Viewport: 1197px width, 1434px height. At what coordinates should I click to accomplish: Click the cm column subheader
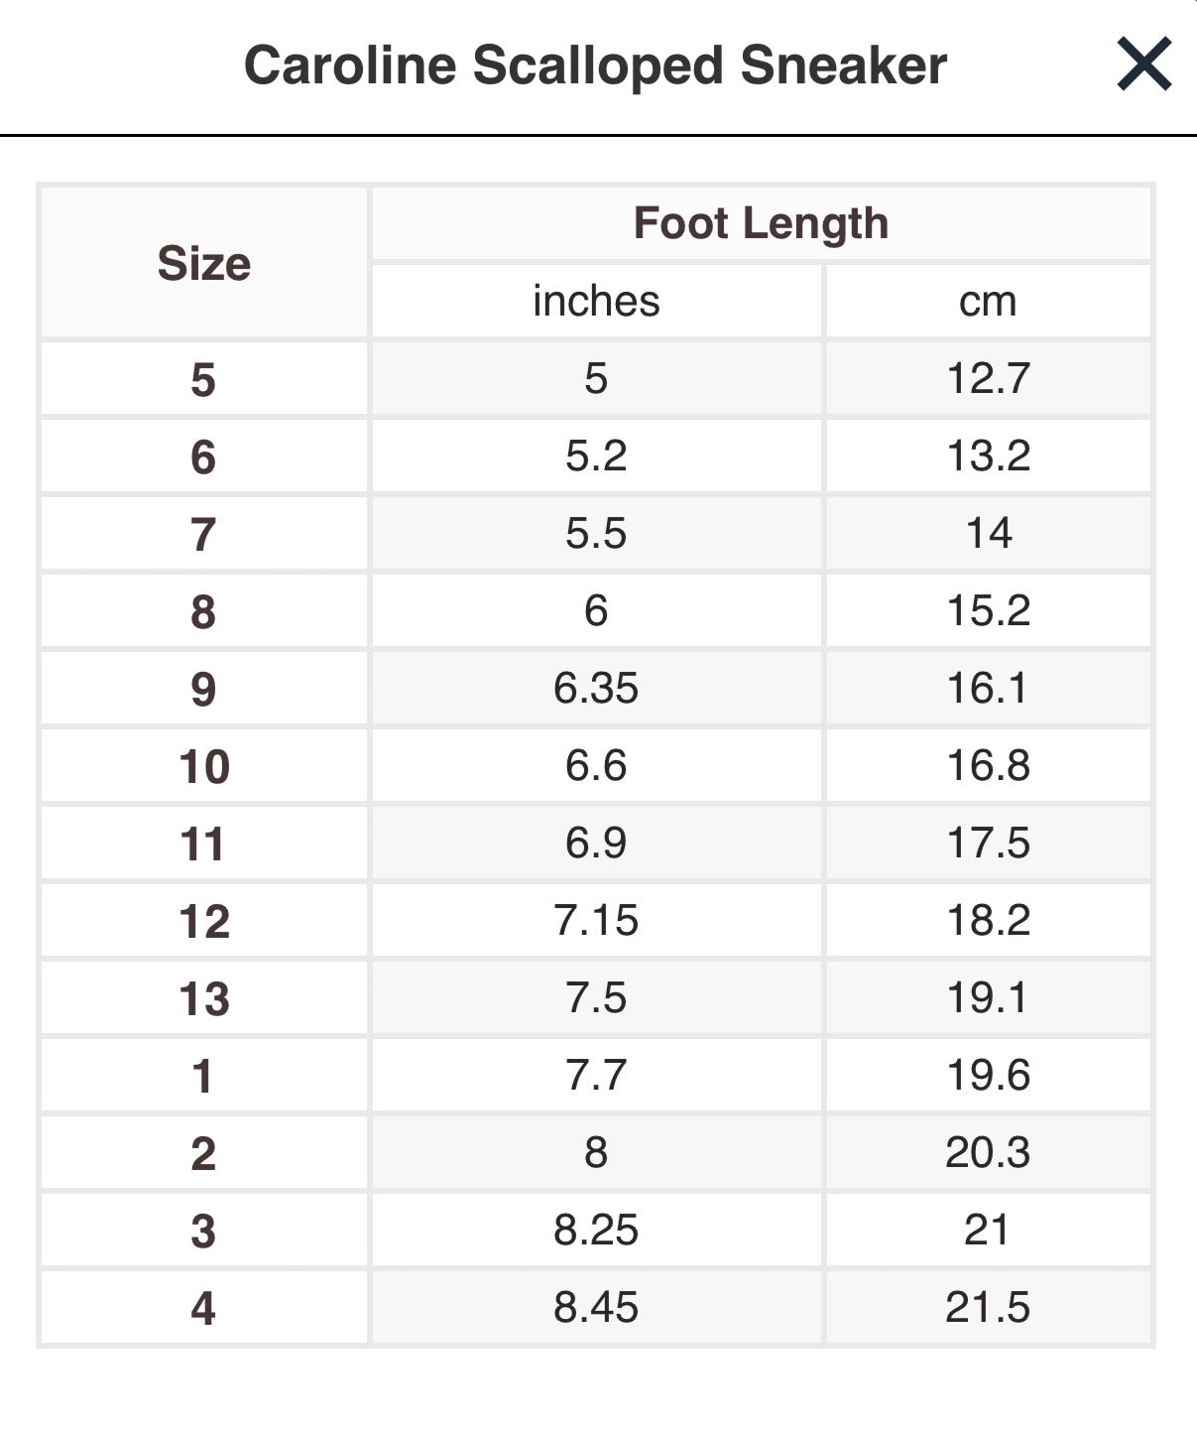pos(988,301)
